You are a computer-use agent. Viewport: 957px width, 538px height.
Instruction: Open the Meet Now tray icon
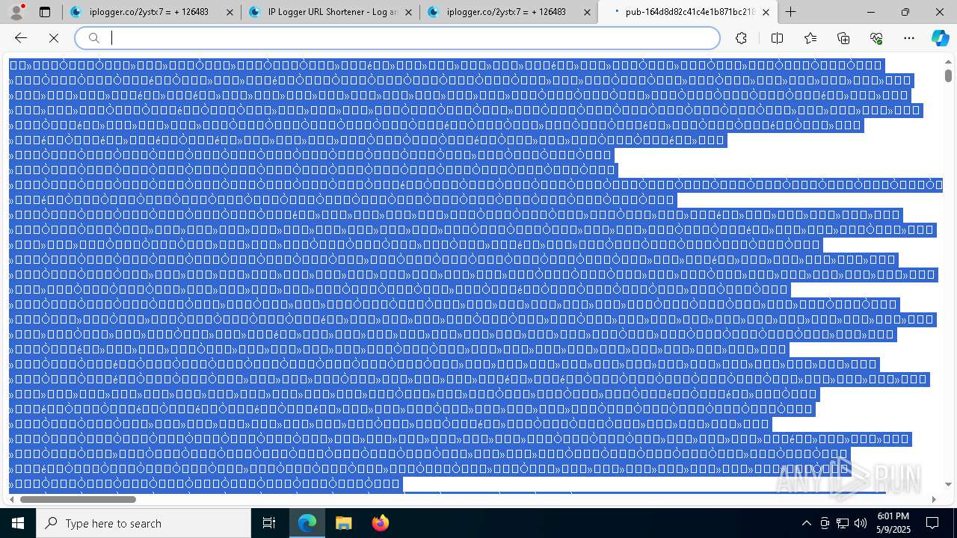(825, 523)
